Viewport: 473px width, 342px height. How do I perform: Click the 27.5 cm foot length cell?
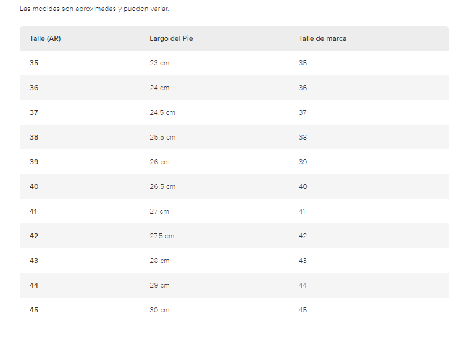point(162,236)
